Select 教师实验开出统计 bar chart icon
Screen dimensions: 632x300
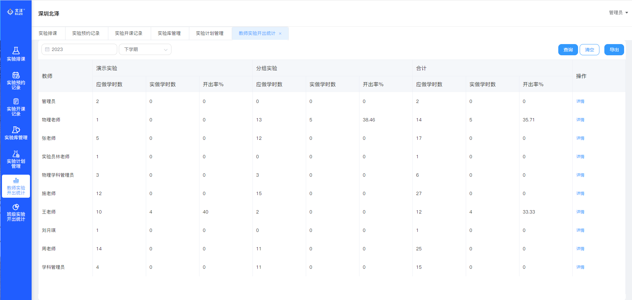[x=16, y=181]
